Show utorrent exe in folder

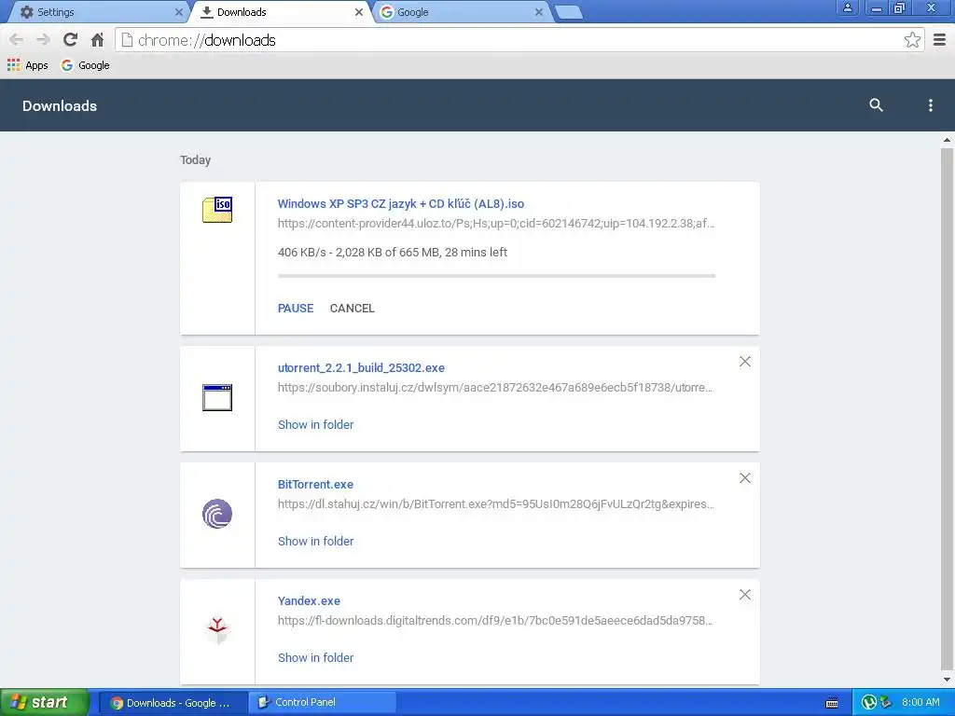click(x=315, y=425)
